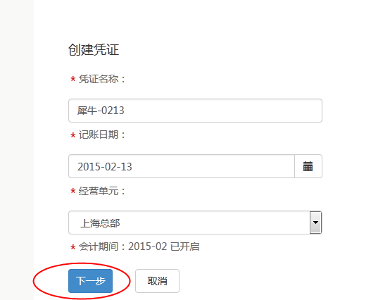Click the 犀牛-0213 text in the name field
The width and height of the screenshot is (390, 300).
click(101, 111)
